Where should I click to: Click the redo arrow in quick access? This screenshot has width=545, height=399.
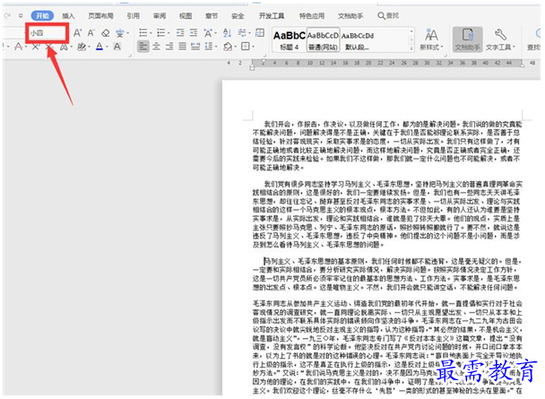(x=7, y=15)
